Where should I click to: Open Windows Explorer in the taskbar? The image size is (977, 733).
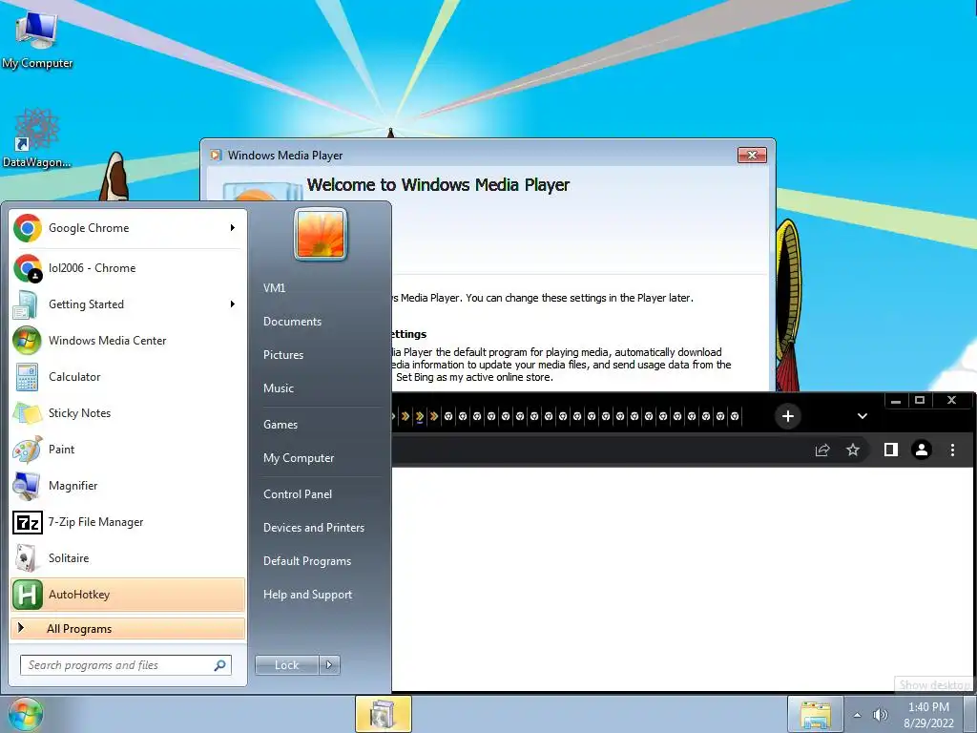coord(815,714)
